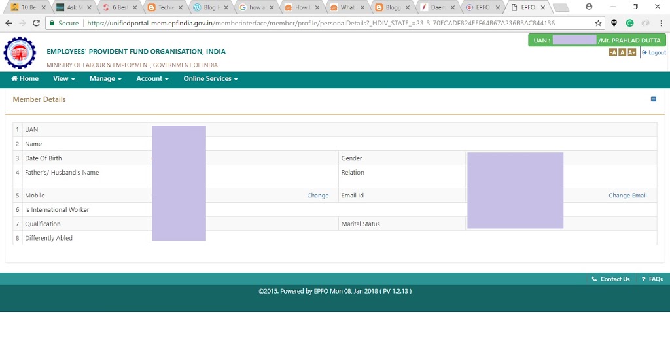Collapse Member Details panel minus icon
Viewport: 670px width, 357px height.
pos(654,99)
